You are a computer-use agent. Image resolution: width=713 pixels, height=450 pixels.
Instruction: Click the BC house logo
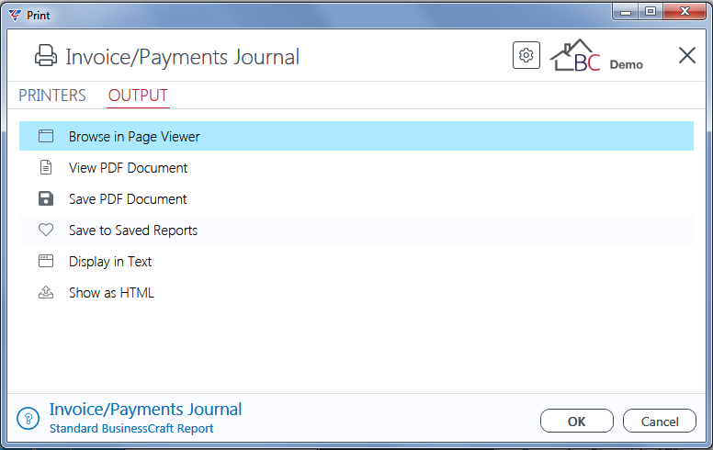(x=575, y=55)
